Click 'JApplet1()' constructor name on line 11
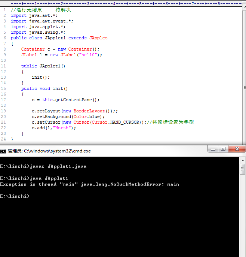Viewport: 246px width, 257px height. [x=52, y=66]
